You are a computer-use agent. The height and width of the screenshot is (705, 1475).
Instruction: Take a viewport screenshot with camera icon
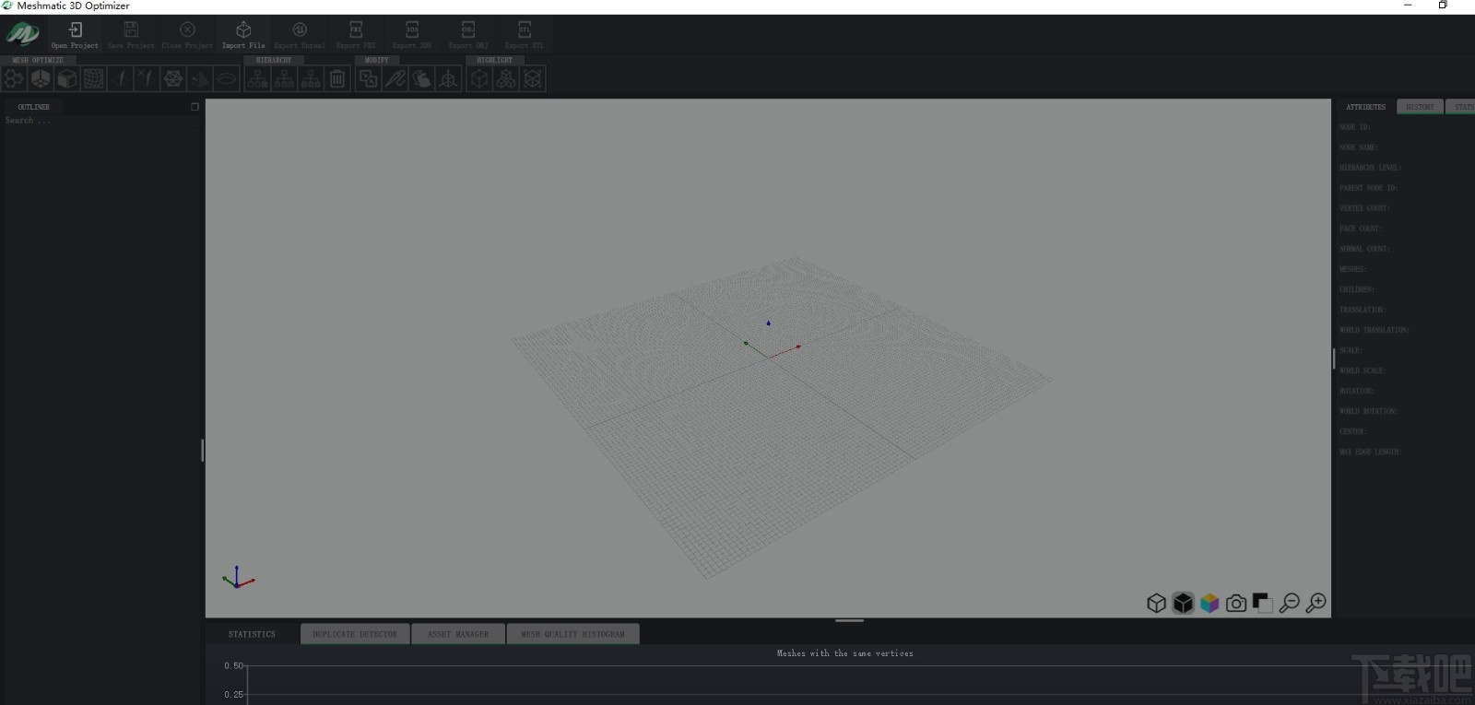[1236, 603]
